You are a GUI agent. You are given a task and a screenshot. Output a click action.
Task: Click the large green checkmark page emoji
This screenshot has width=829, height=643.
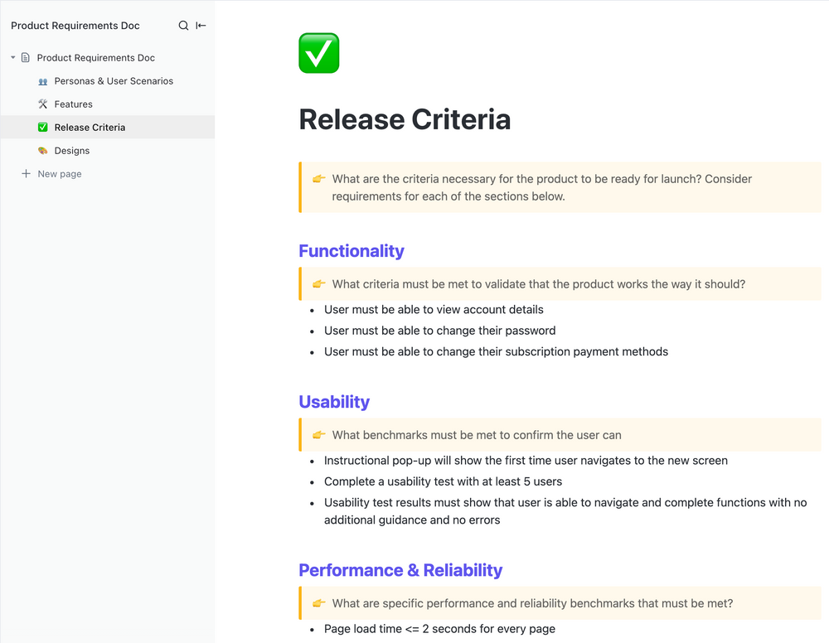(319, 53)
